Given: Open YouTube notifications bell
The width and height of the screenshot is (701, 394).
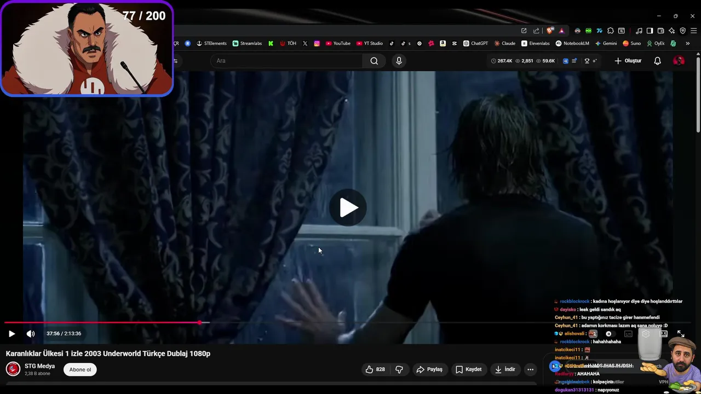Looking at the screenshot, I should 657,61.
